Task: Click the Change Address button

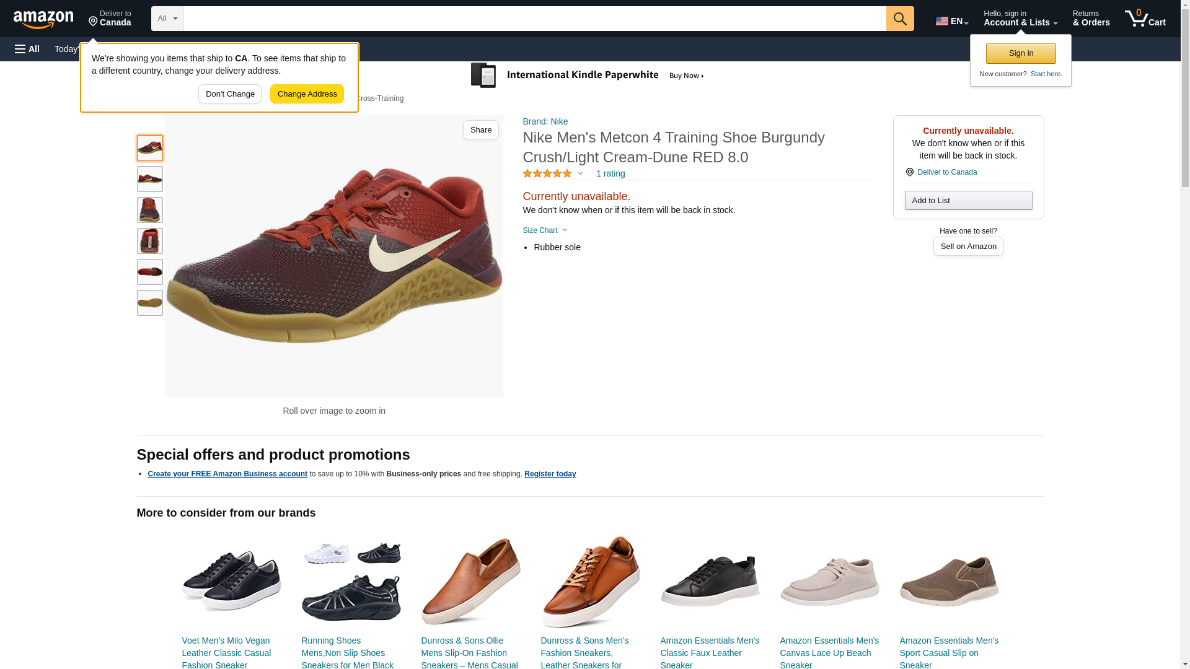Action: pyautogui.click(x=307, y=94)
